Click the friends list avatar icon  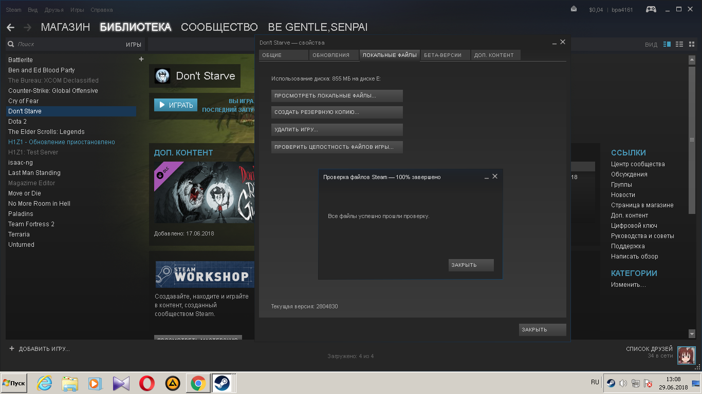[686, 355]
